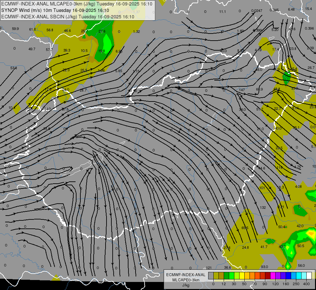316x290 pixels.
Task: Click the '26.7' map value
Action: click(311, 68)
